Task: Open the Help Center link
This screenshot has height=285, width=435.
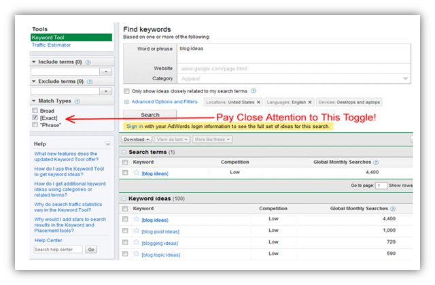Action: pyautogui.click(x=48, y=240)
